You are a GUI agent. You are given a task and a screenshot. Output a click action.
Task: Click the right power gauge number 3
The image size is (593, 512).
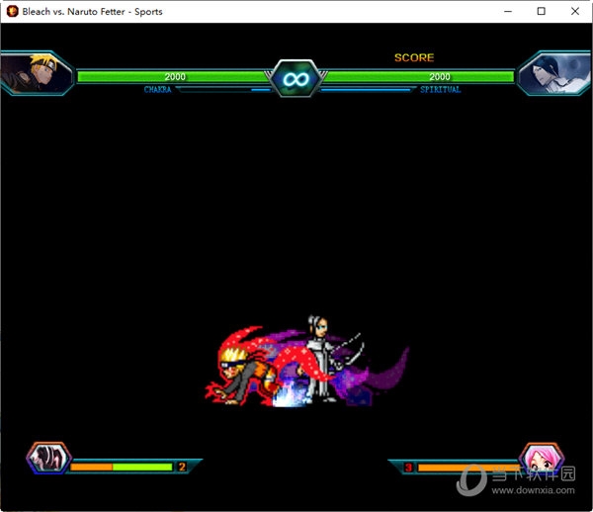(408, 468)
